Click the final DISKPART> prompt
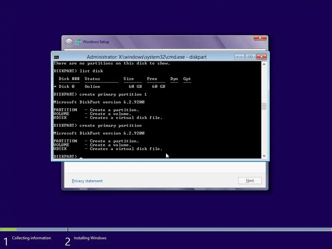 point(65,157)
